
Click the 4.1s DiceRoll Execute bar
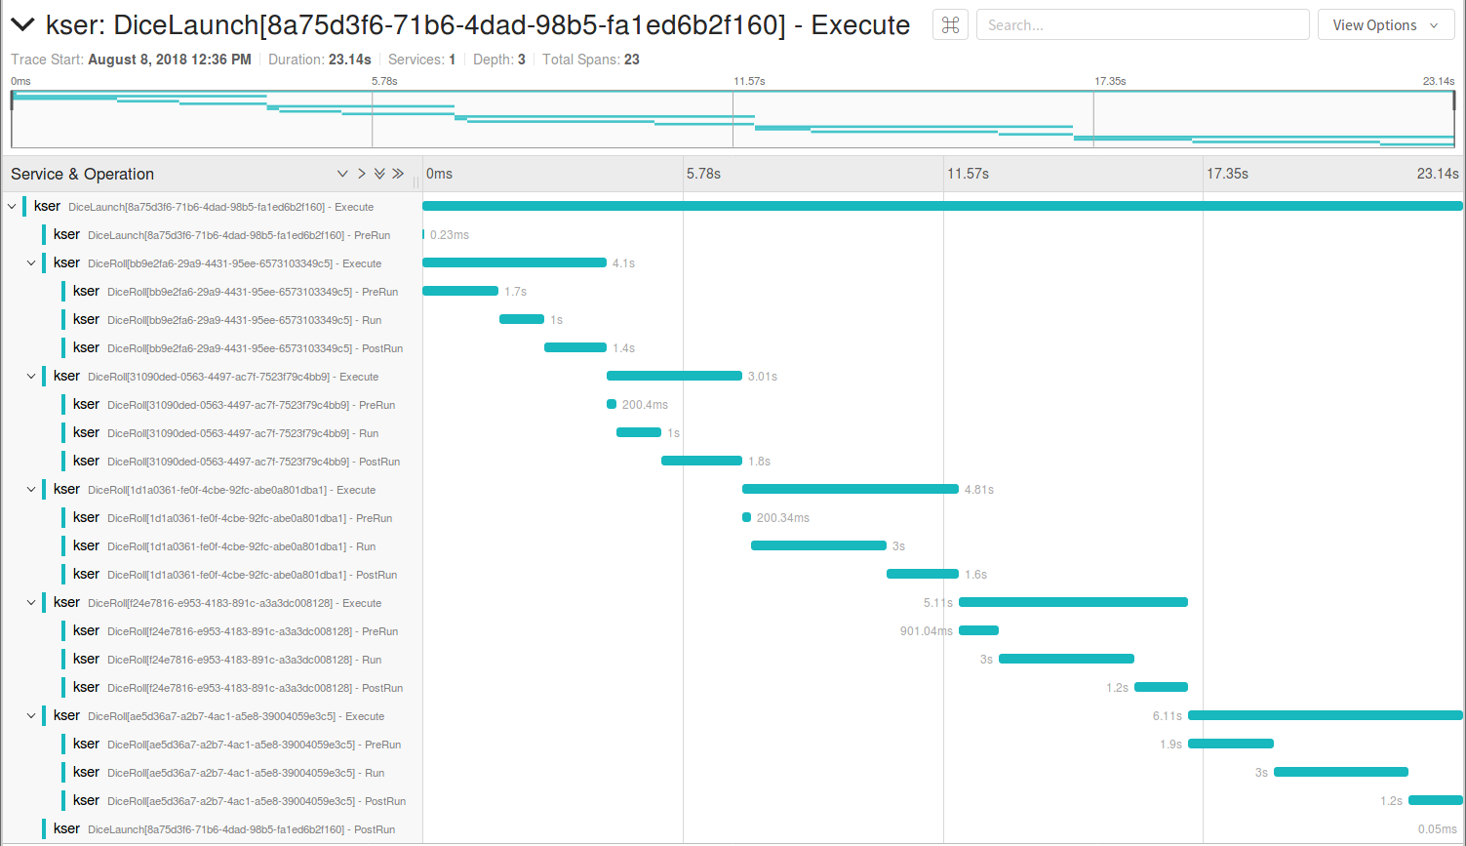[514, 263]
